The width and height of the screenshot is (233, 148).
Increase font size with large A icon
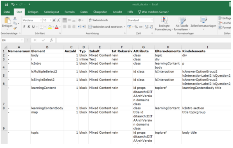pos(54,20)
